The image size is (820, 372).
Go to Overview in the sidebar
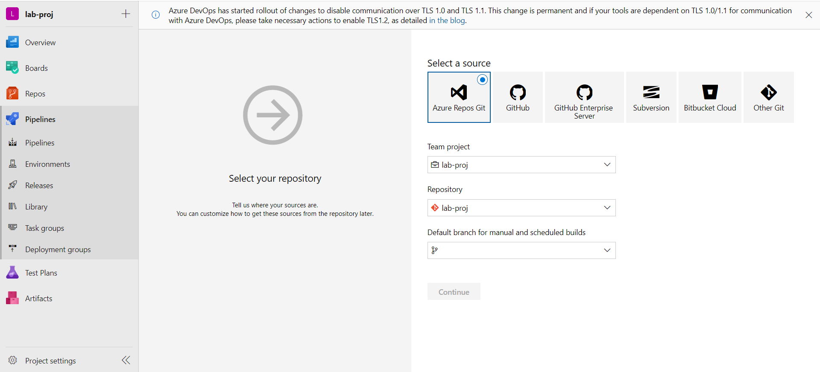click(x=40, y=43)
